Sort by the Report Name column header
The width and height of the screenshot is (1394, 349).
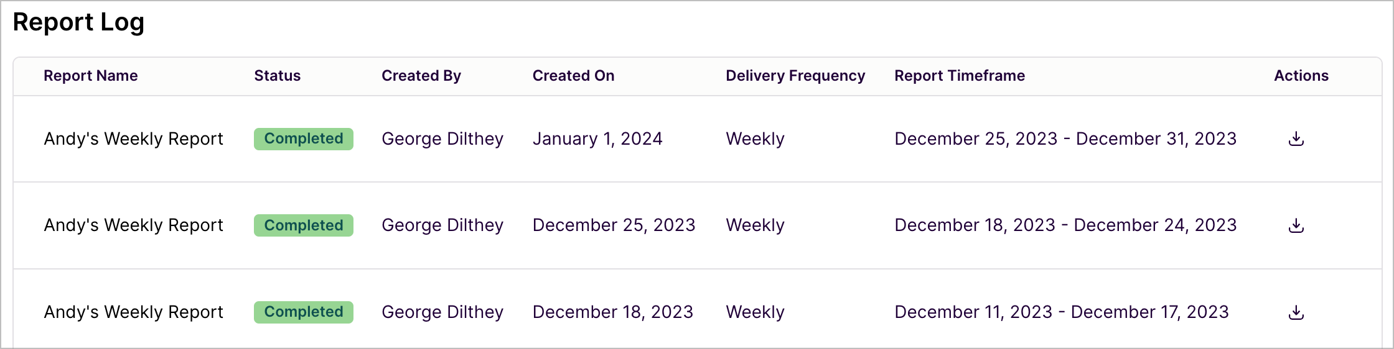click(91, 76)
